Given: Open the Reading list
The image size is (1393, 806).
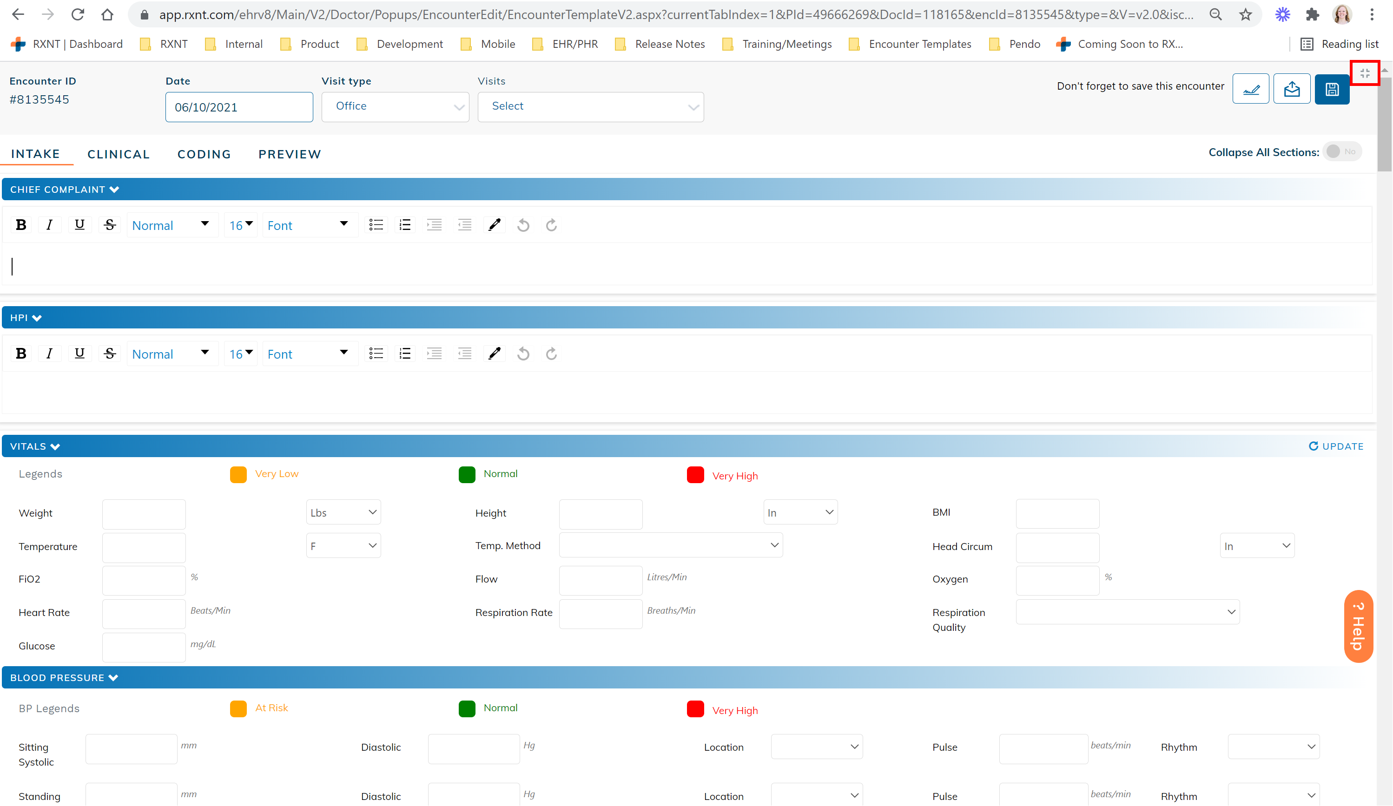Looking at the screenshot, I should 1340,44.
